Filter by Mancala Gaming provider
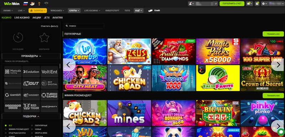The image size is (285, 137). pyautogui.click(x=13, y=72)
